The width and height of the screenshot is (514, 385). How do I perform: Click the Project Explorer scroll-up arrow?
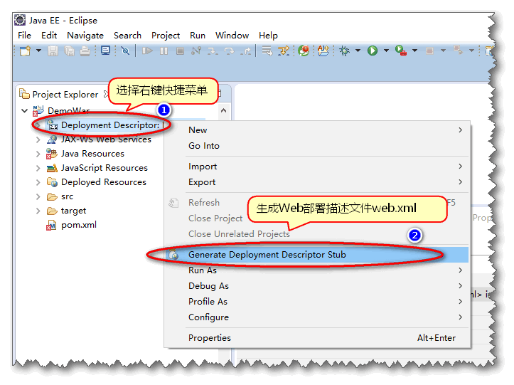pyautogui.click(x=223, y=110)
